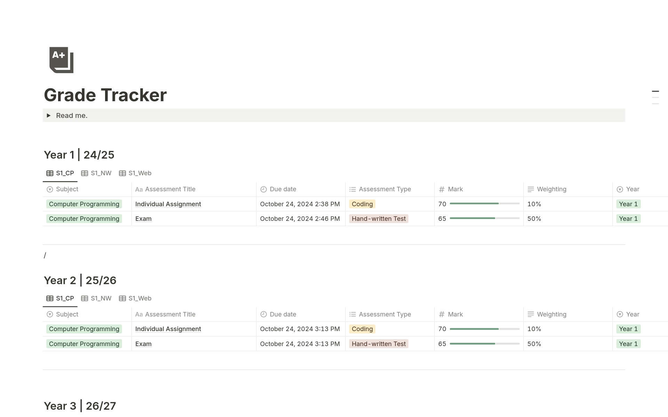This screenshot has width=668, height=417.
Task: Click the Mark column hash icon in Year 1
Action: tap(442, 189)
